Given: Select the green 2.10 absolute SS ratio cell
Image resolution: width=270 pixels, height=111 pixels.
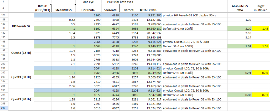Looking at the screenshot, I should pos(239,28).
